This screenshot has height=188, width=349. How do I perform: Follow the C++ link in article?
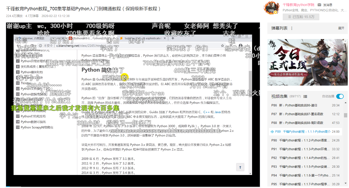point(206,112)
